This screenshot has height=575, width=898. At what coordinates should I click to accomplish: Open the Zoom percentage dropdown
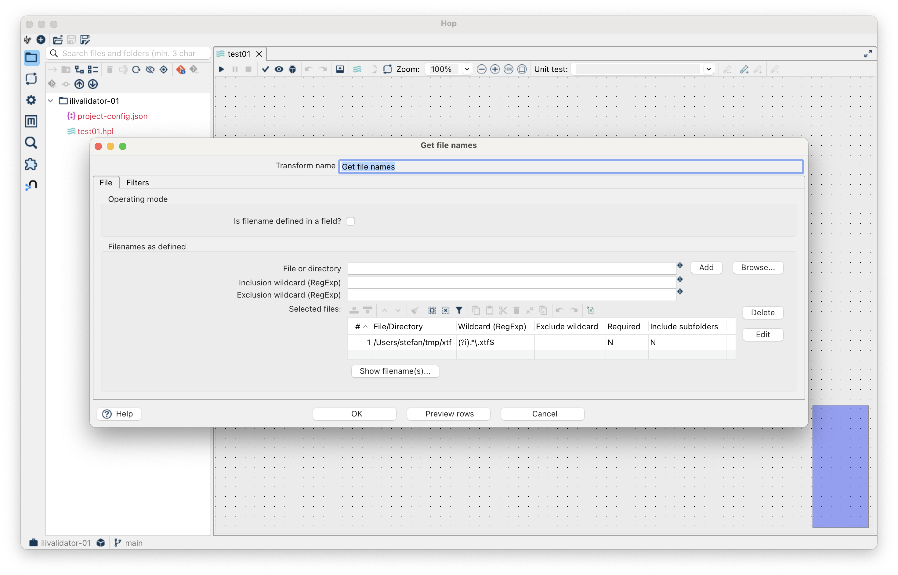click(466, 69)
